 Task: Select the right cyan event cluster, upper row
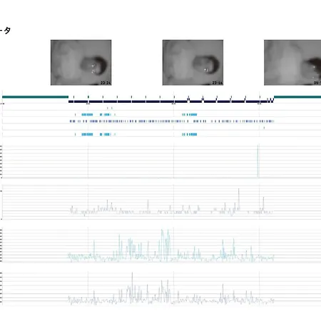tap(190, 115)
